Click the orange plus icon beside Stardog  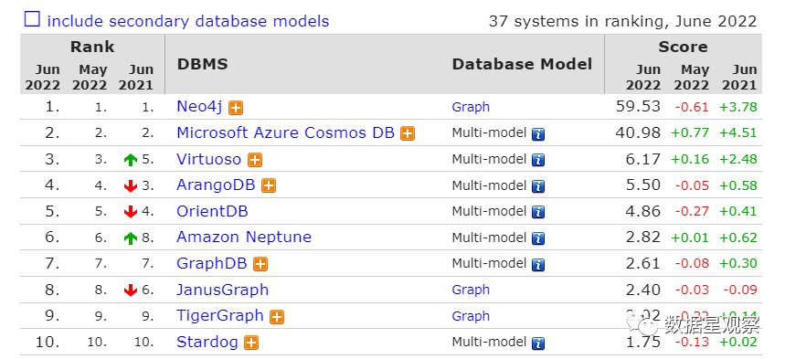[251, 343]
